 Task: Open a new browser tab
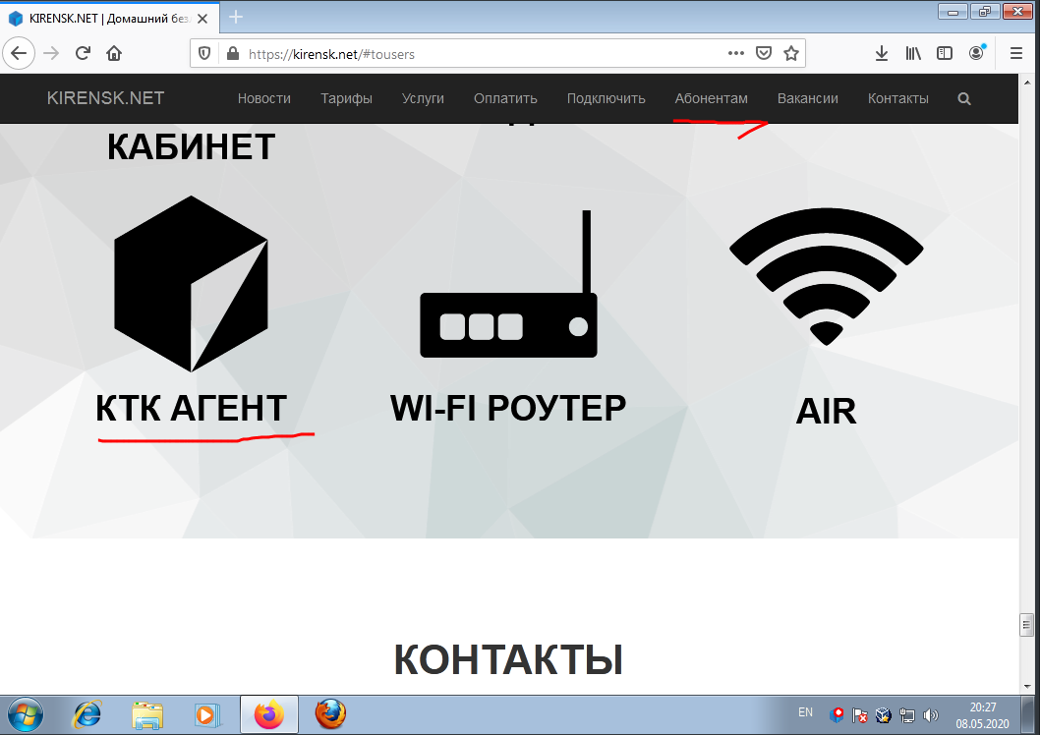[236, 18]
